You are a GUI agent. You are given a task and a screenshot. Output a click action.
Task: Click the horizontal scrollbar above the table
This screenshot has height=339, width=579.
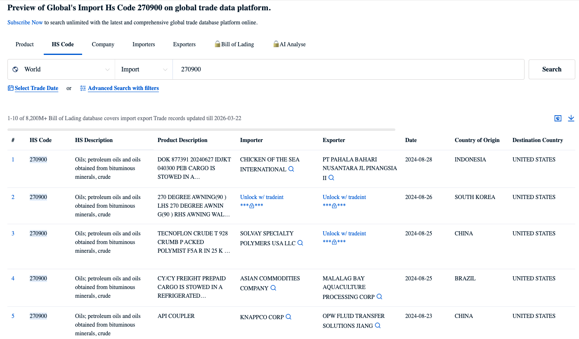click(201, 130)
